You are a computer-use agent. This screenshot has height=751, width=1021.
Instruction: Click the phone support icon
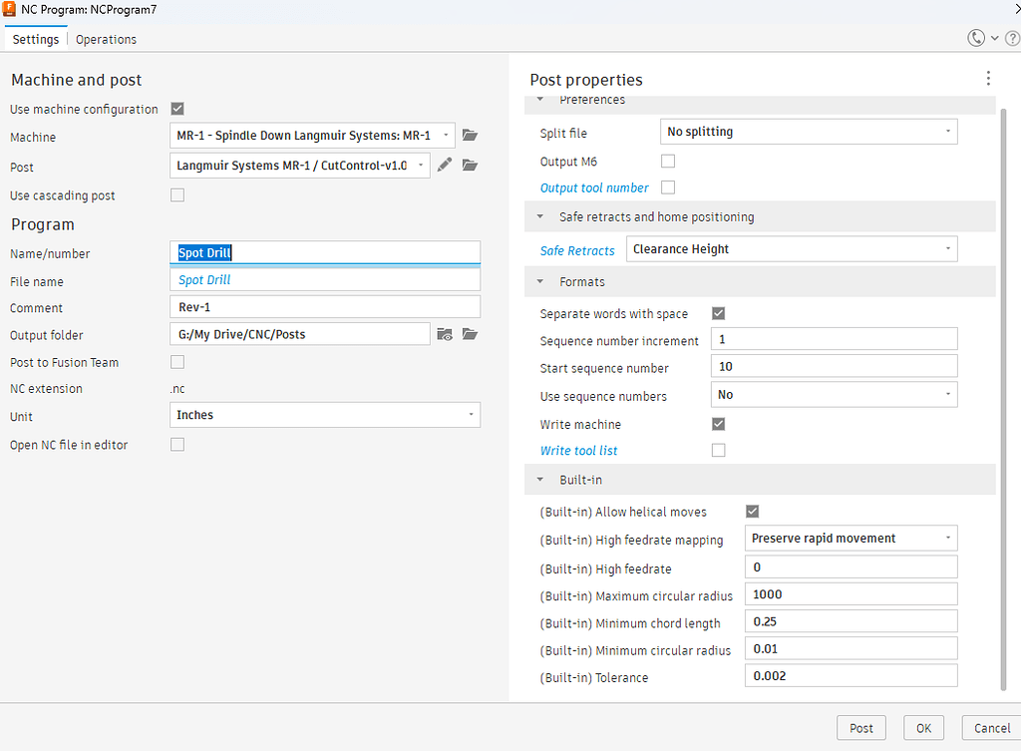click(x=976, y=38)
